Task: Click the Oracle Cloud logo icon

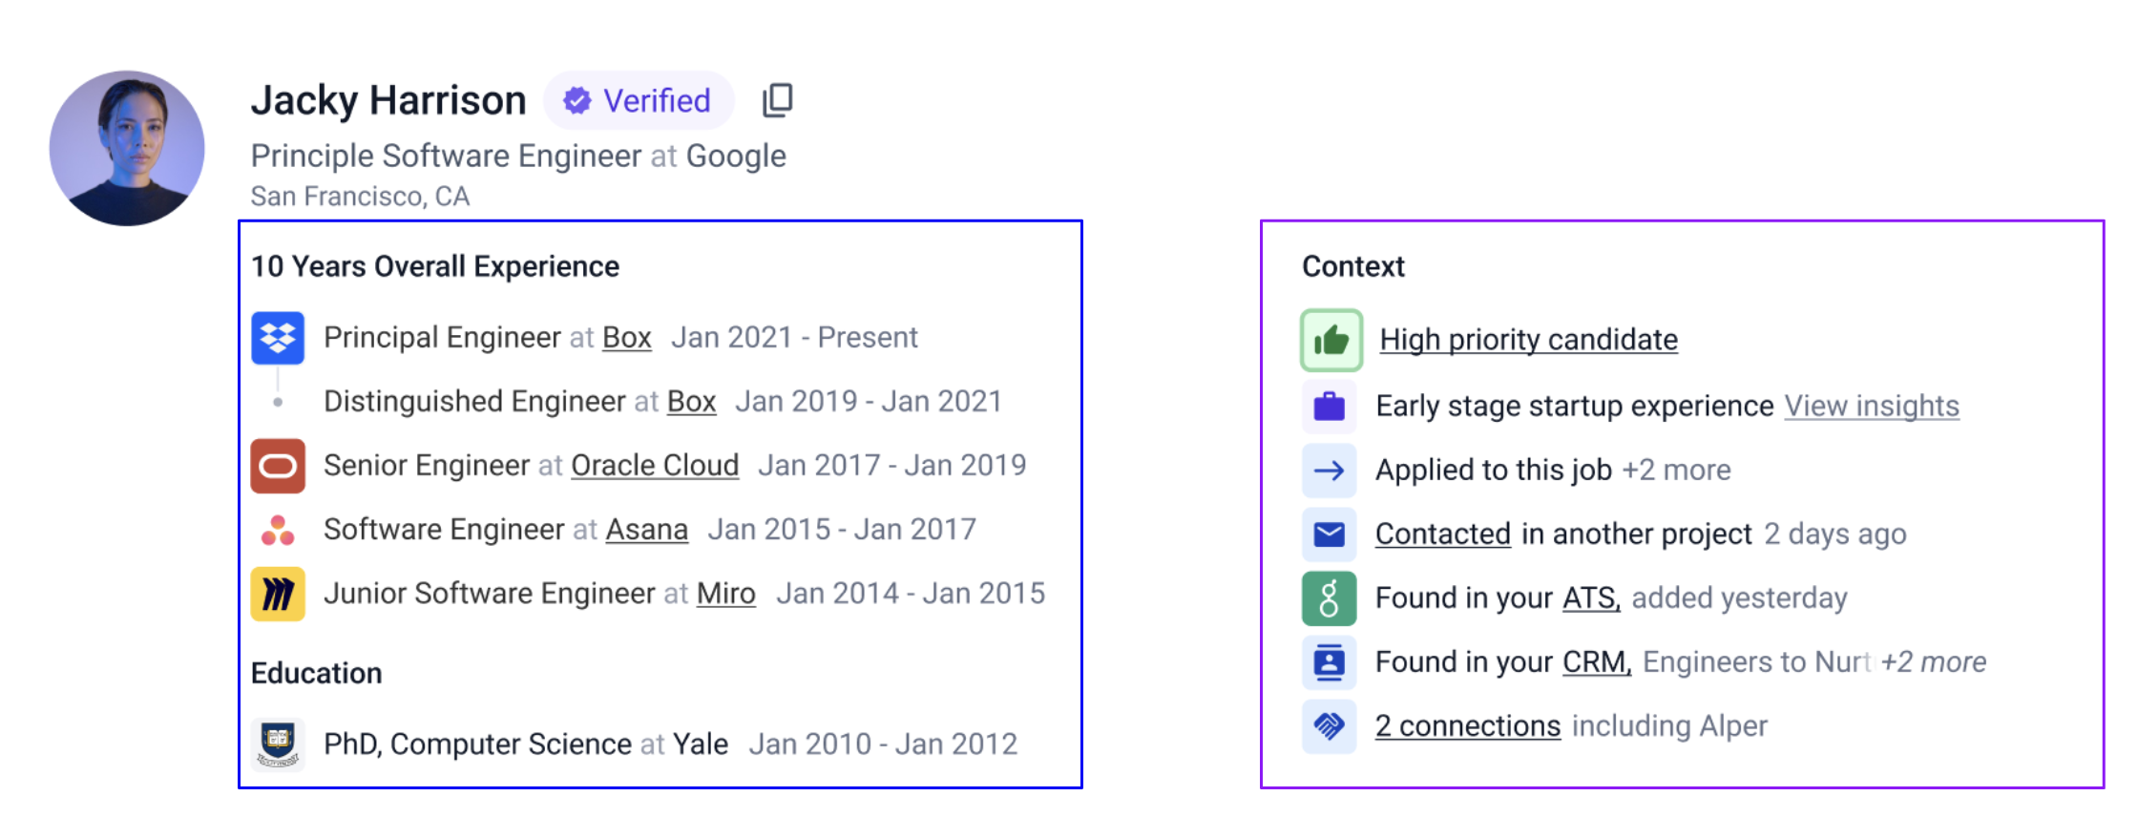Action: pos(278,466)
